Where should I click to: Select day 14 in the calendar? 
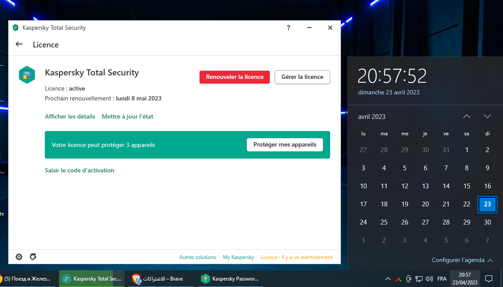(x=446, y=186)
